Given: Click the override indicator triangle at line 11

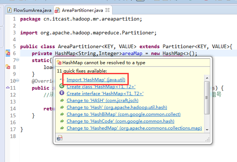Looking at the screenshot, I should [x=8, y=87].
